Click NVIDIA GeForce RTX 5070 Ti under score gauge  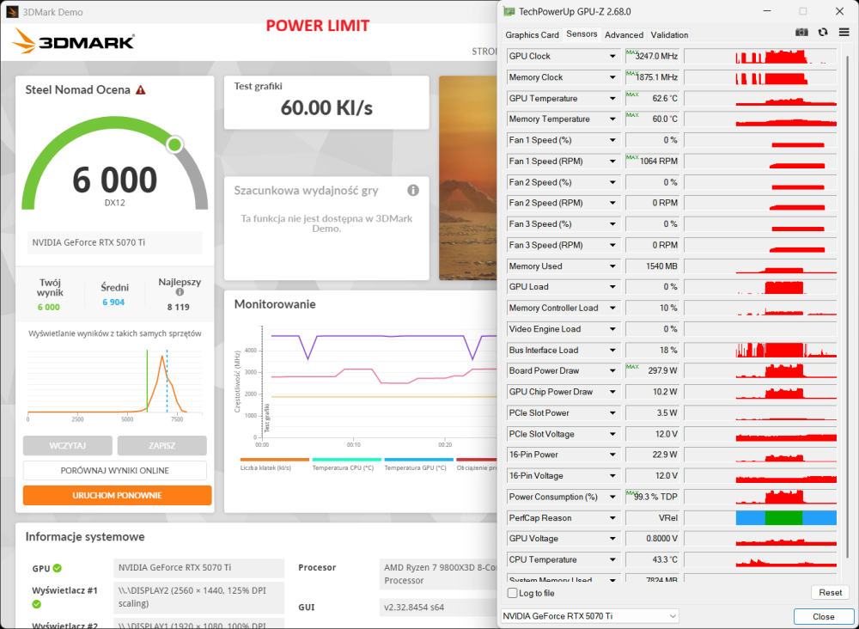coord(114,242)
